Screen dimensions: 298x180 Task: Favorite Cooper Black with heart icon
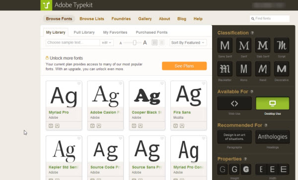(162, 84)
